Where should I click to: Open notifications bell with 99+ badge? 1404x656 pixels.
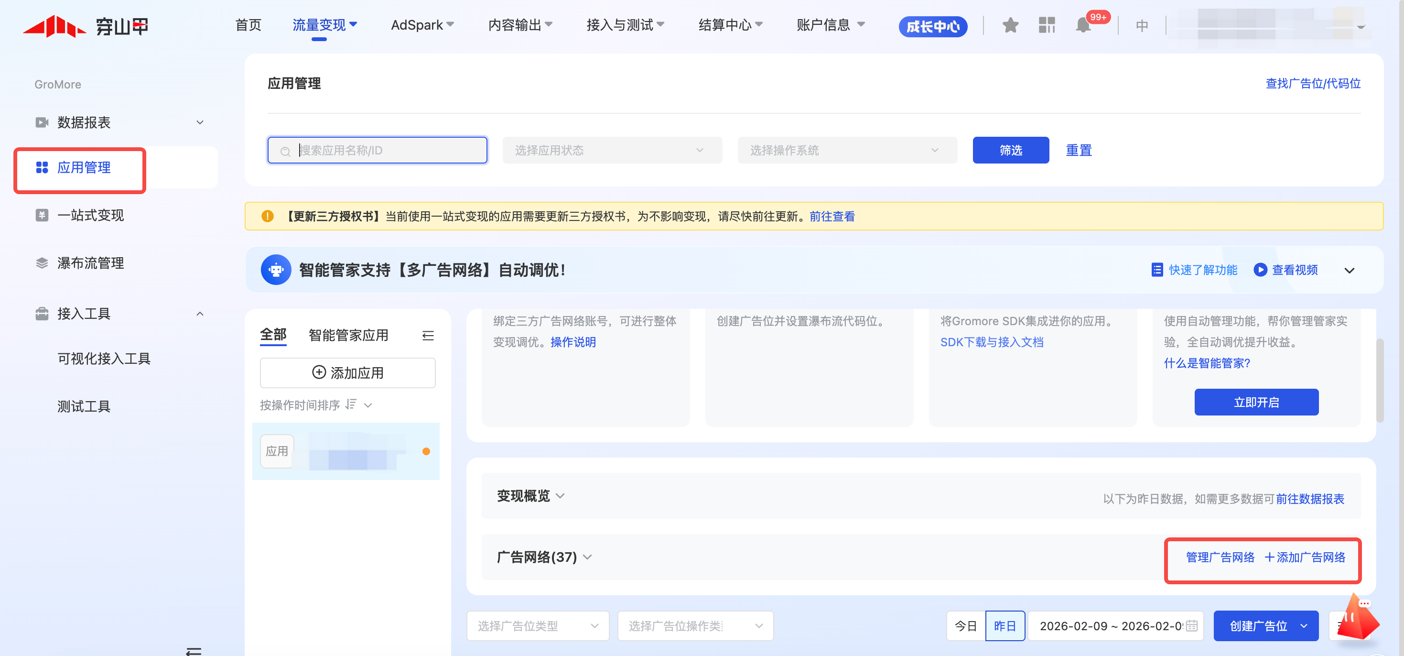click(x=1083, y=26)
